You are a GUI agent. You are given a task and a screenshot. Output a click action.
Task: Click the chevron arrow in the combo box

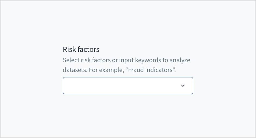[x=183, y=86]
